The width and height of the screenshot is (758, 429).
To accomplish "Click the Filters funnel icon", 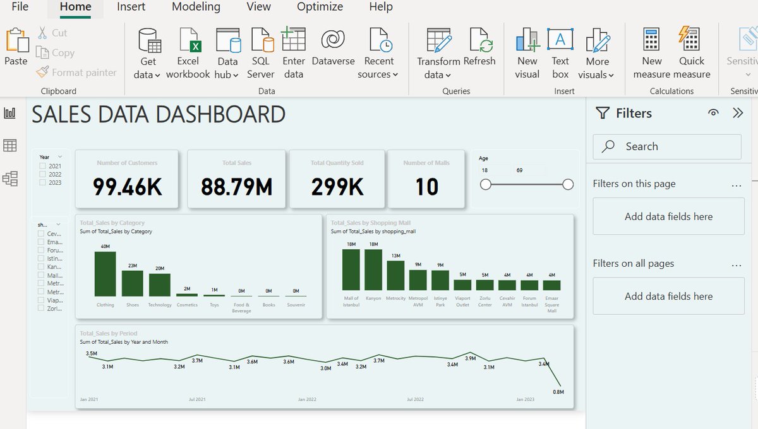I will click(x=603, y=113).
